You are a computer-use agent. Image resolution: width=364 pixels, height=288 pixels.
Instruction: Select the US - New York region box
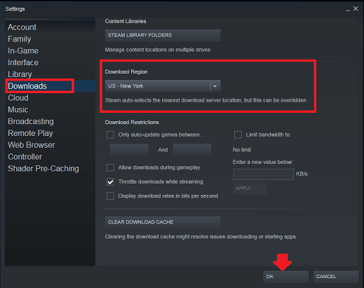coord(163,86)
